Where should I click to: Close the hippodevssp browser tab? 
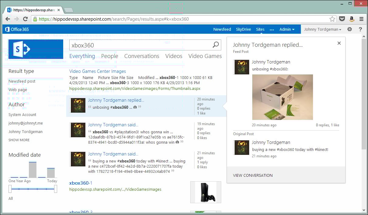coord(59,10)
